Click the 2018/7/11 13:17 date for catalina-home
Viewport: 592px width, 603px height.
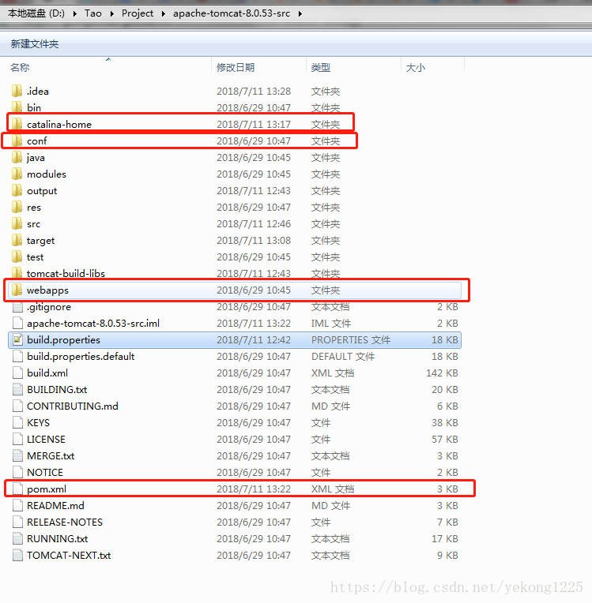254,124
